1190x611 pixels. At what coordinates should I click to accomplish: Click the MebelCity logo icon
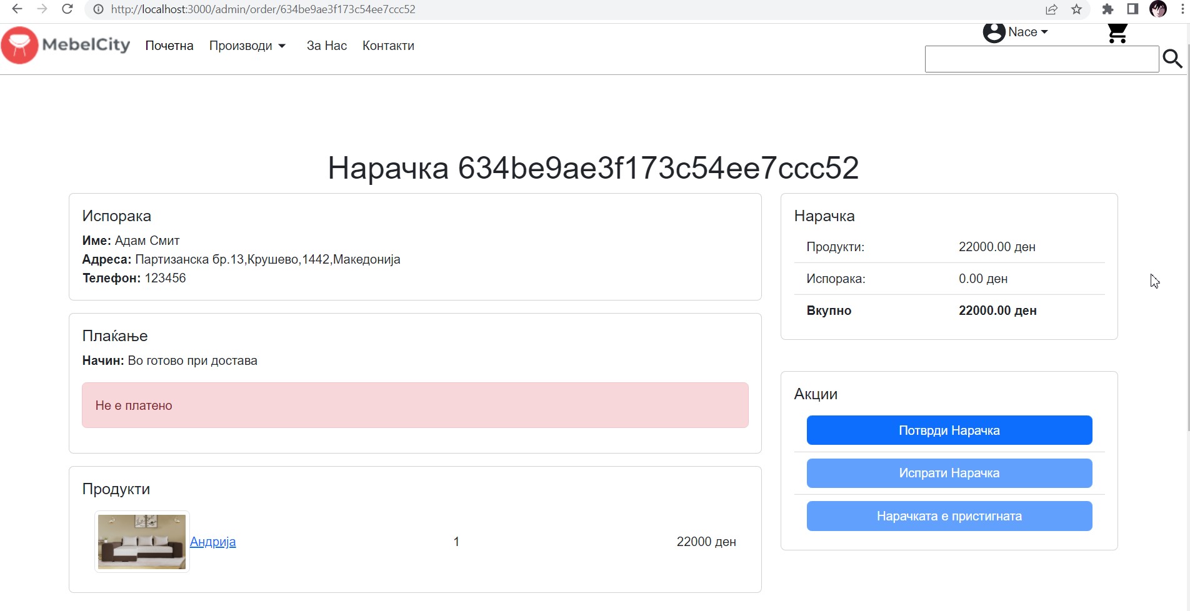click(x=20, y=46)
